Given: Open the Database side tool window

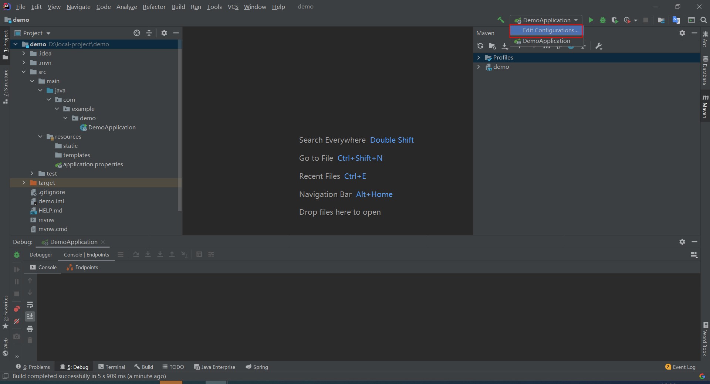Looking at the screenshot, I should click(x=705, y=70).
